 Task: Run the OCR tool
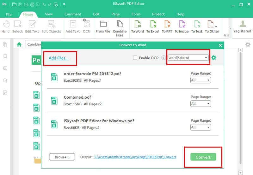[x=87, y=27]
